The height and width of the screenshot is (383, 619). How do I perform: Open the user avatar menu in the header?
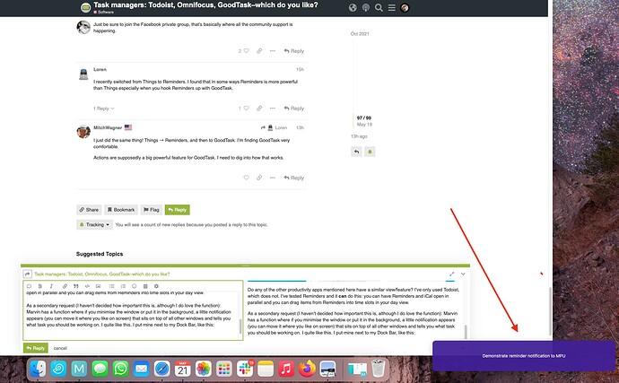(x=405, y=7)
